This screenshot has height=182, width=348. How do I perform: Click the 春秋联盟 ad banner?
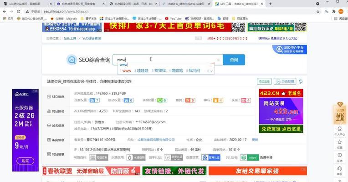91,171
